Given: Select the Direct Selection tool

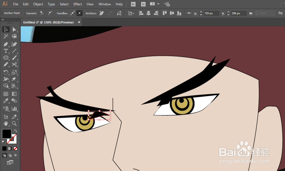Looking at the screenshot, I should 14,29.
